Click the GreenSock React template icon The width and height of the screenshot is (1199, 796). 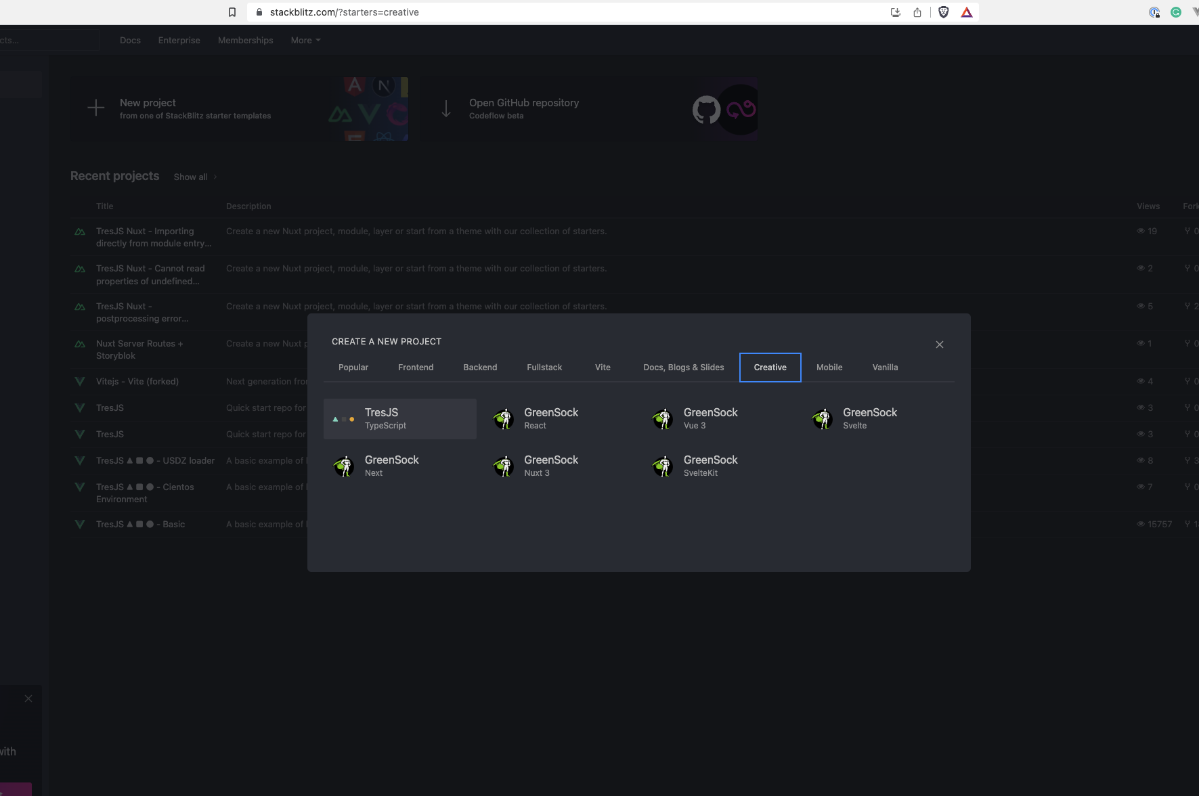(x=503, y=419)
